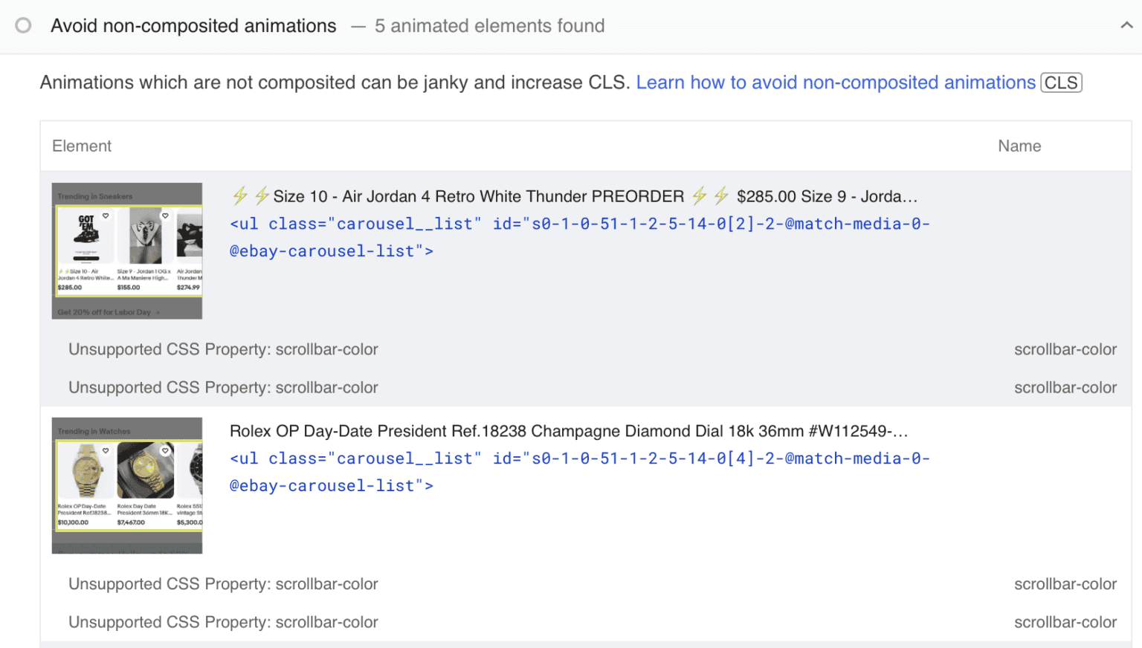Select the radio circle beside the audit title

[23, 25]
